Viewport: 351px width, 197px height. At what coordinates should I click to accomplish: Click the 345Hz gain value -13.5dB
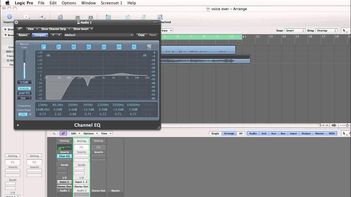click(x=88, y=110)
